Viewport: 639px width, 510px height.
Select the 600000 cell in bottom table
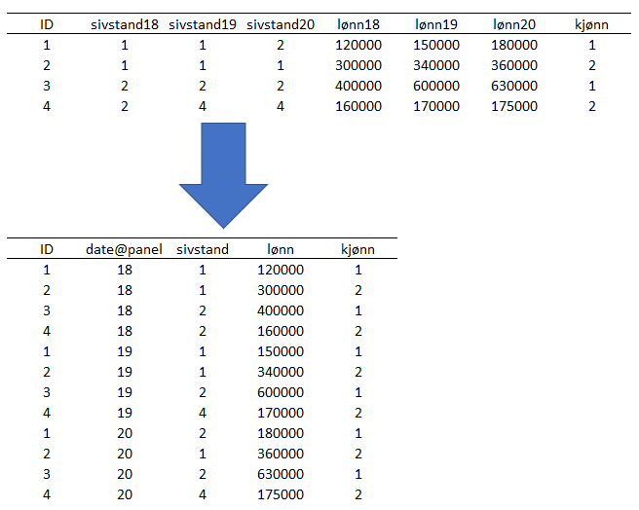pyautogui.click(x=280, y=392)
